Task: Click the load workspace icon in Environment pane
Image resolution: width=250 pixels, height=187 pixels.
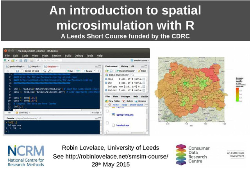Action: (107, 71)
